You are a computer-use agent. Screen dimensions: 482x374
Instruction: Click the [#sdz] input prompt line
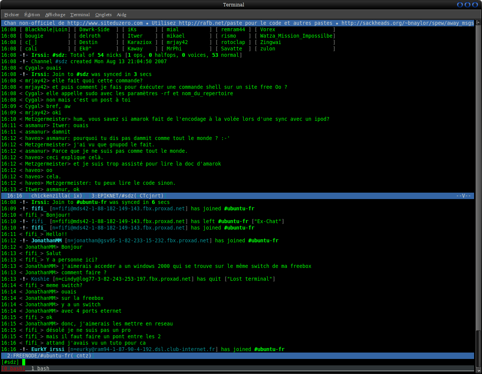(x=10, y=362)
